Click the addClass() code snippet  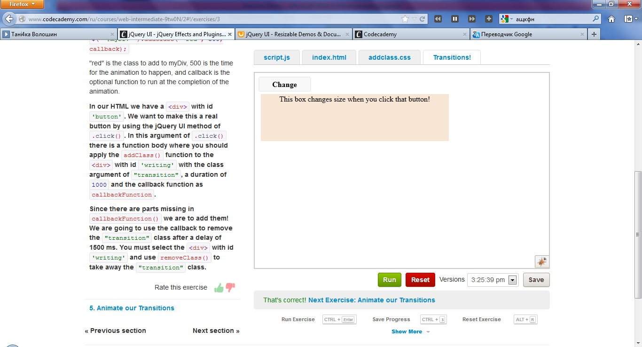pyautogui.click(x=142, y=155)
